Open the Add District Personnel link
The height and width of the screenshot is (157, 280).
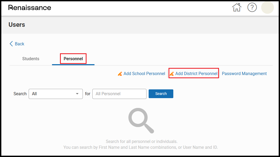click(x=196, y=74)
